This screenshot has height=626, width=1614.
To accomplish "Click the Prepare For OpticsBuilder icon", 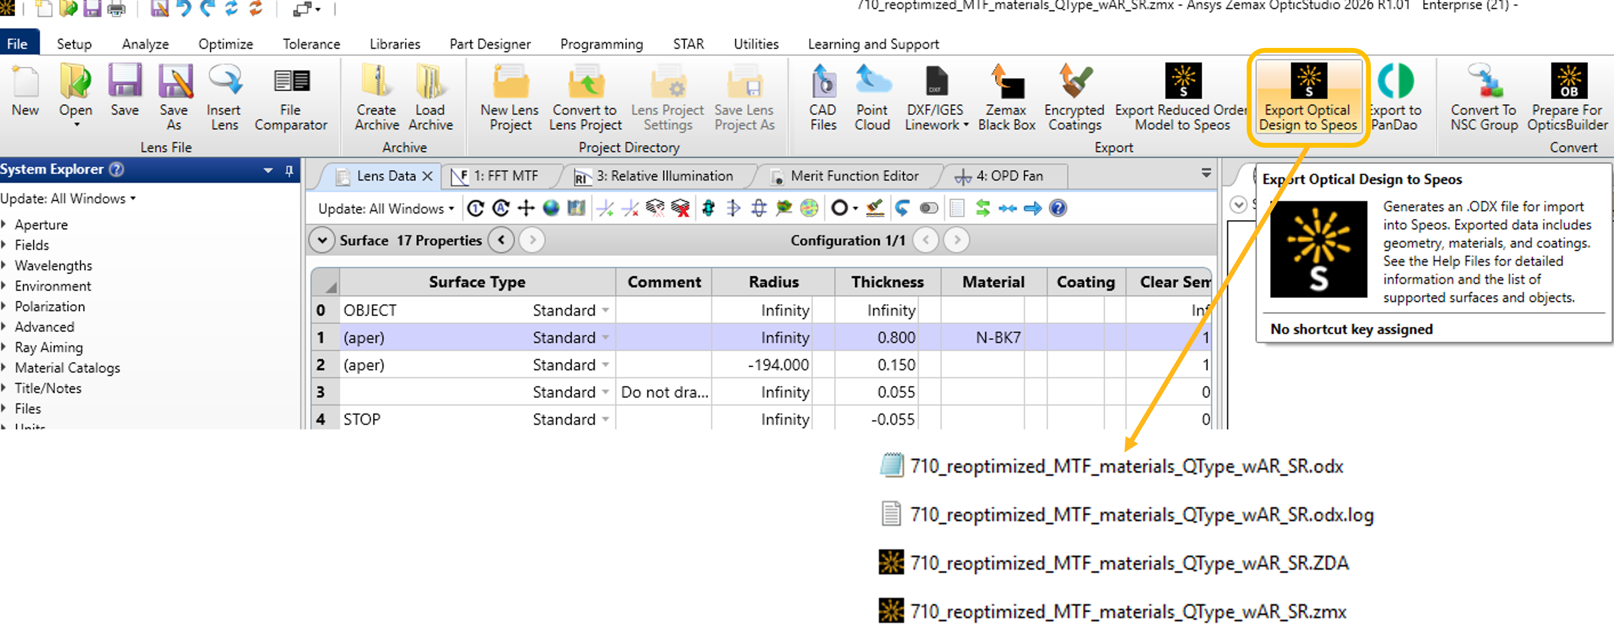I will (1568, 96).
